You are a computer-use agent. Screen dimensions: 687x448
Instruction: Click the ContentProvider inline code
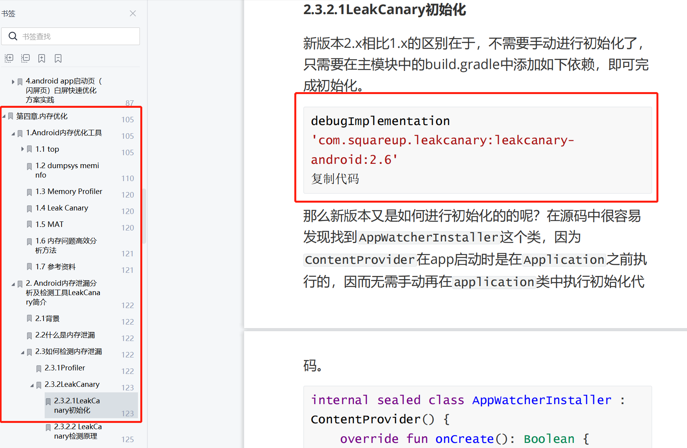pyautogui.click(x=359, y=260)
